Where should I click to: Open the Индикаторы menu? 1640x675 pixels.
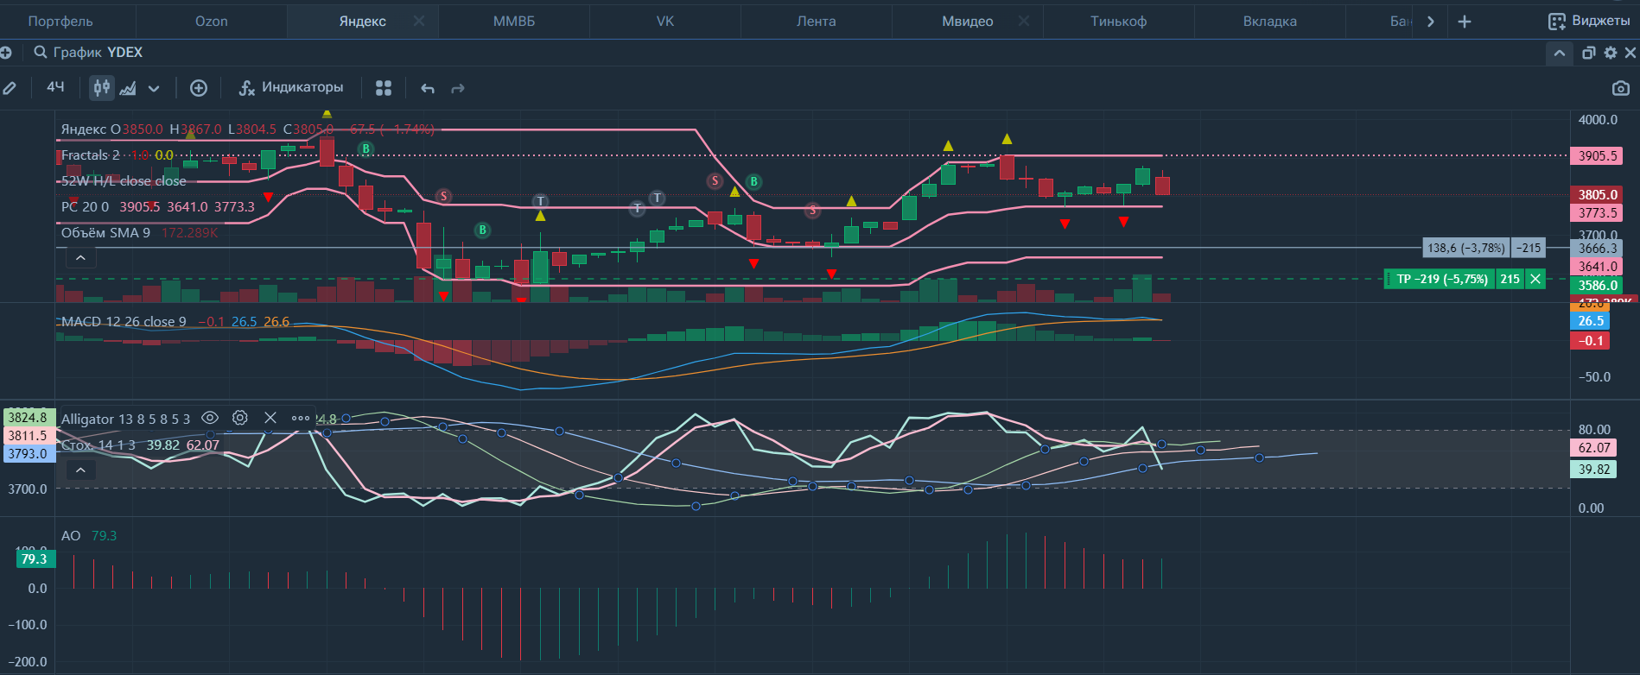coord(291,87)
